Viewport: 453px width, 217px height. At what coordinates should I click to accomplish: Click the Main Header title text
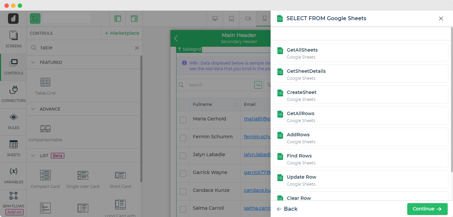click(x=239, y=35)
